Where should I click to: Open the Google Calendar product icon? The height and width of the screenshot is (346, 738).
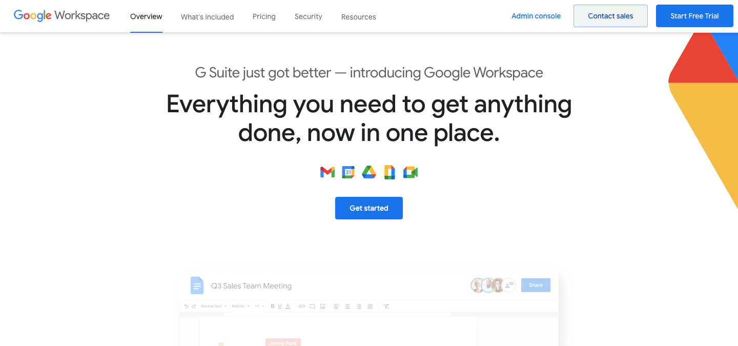point(348,172)
